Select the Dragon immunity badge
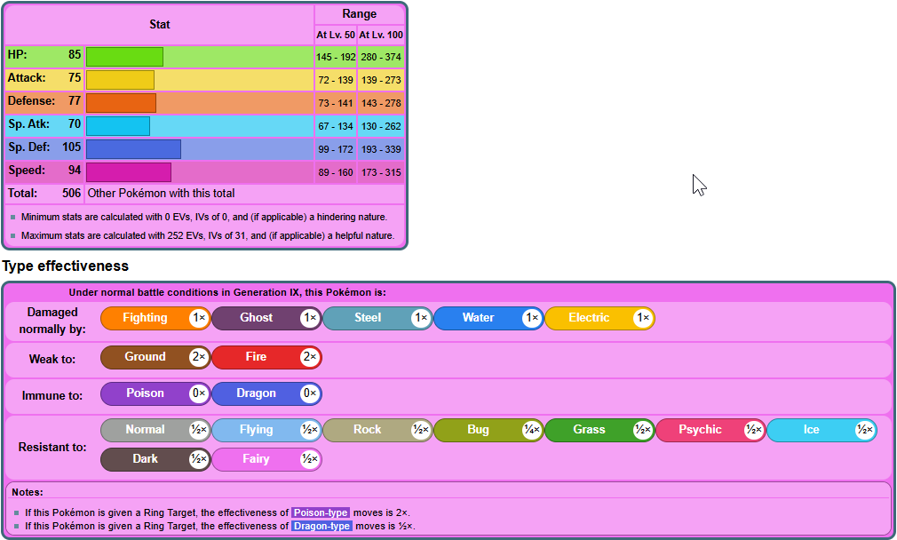This screenshot has height=540, width=897. pyautogui.click(x=266, y=393)
